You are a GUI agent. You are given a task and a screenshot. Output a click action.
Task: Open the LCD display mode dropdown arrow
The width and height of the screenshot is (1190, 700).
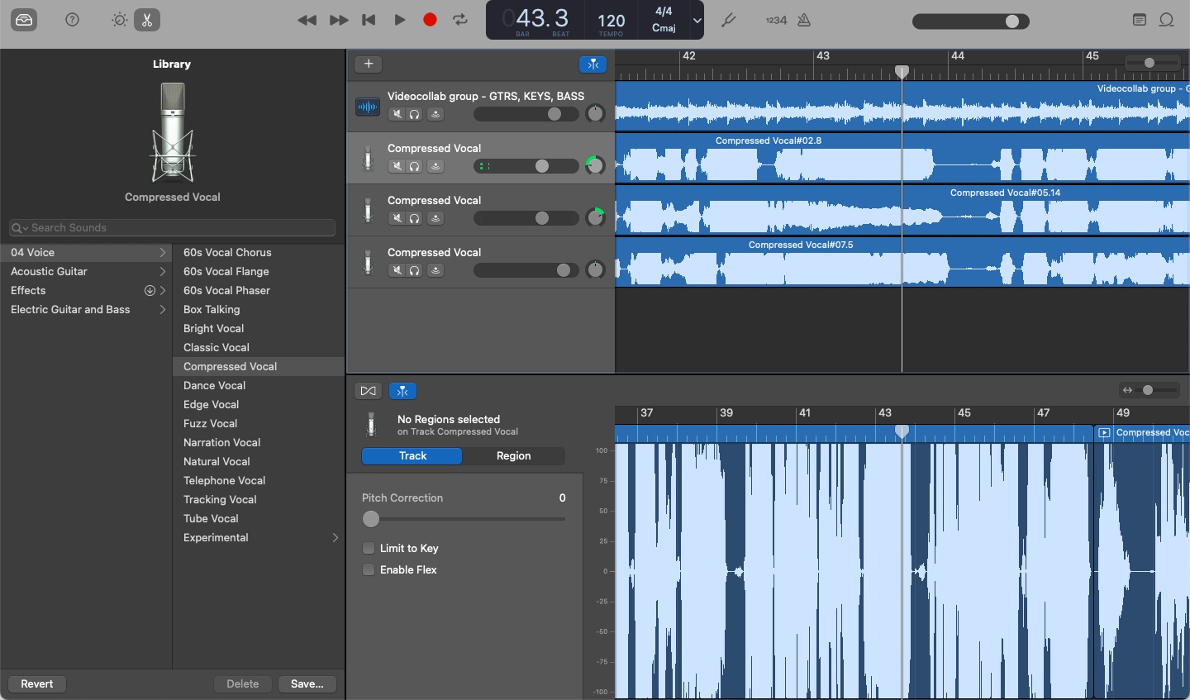(x=697, y=20)
